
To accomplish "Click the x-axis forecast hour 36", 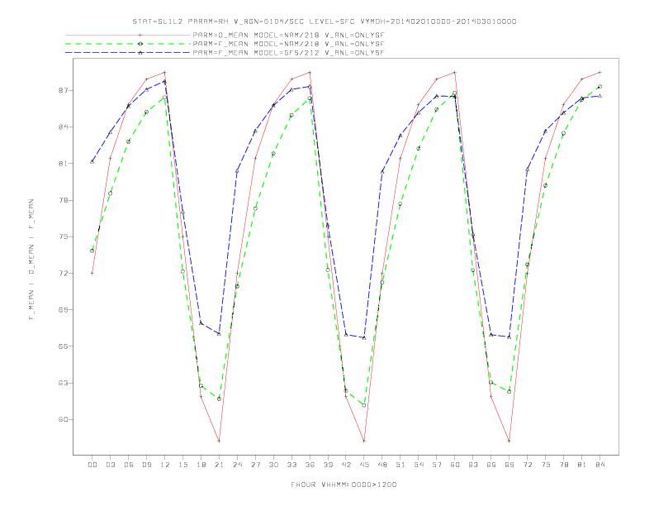I will [310, 465].
